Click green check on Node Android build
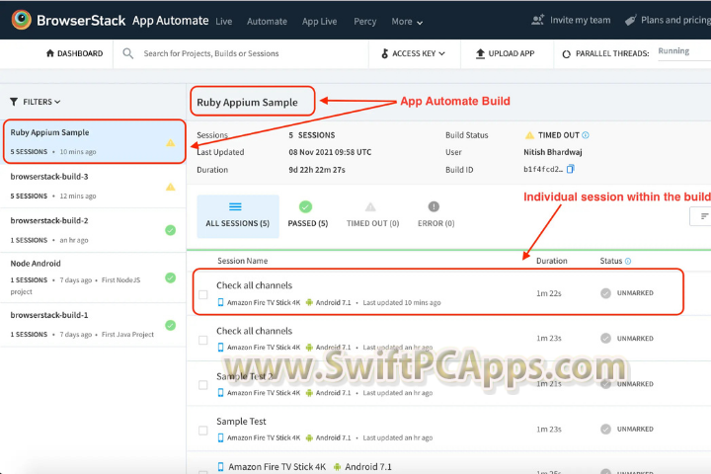Viewport: 711px width, 474px height. click(x=171, y=277)
